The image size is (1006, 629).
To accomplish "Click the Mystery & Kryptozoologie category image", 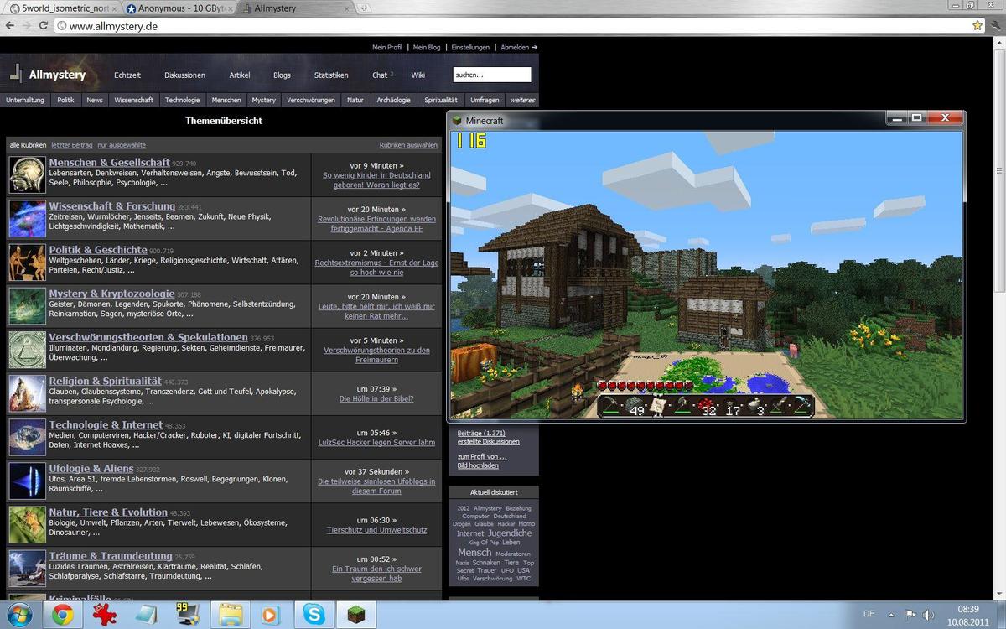I will coord(27,305).
